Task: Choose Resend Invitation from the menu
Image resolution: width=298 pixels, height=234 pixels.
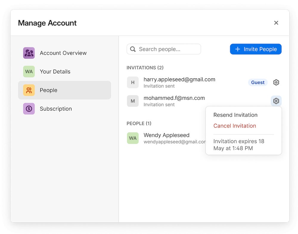Action: click(x=235, y=115)
